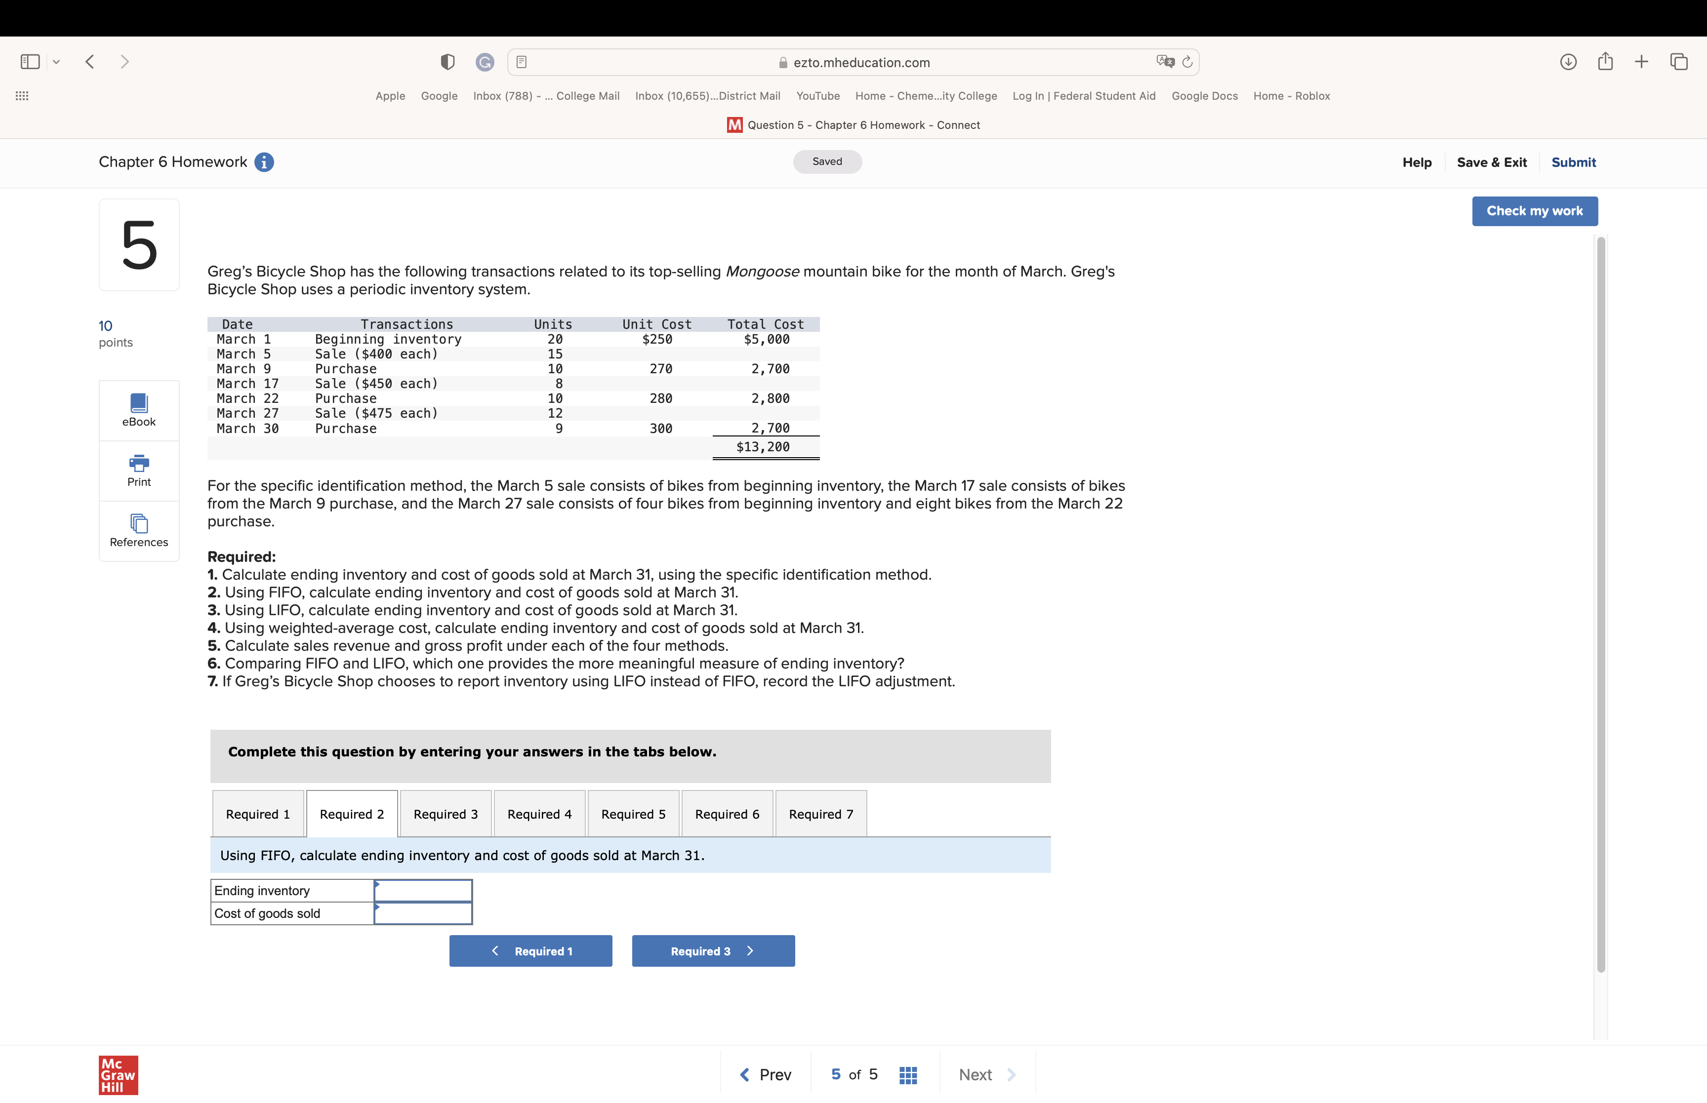This screenshot has width=1707, height=1103.
Task: Click the Submit link
Action: click(x=1573, y=162)
